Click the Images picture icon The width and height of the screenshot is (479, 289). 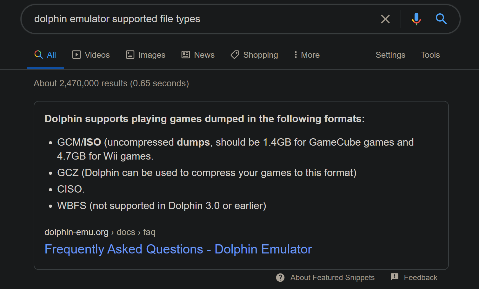(130, 55)
